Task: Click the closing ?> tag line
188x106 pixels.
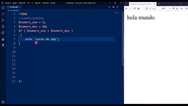Action: (20, 81)
